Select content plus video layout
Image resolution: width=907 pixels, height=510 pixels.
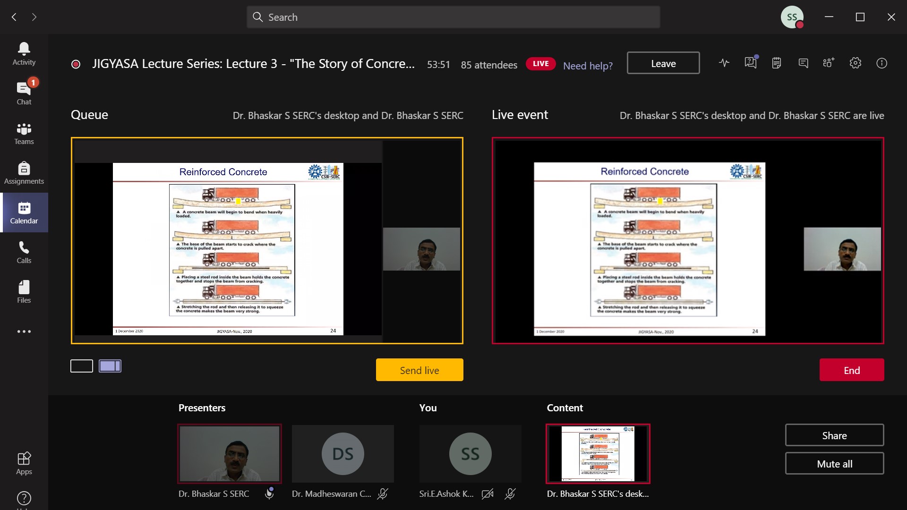110,366
